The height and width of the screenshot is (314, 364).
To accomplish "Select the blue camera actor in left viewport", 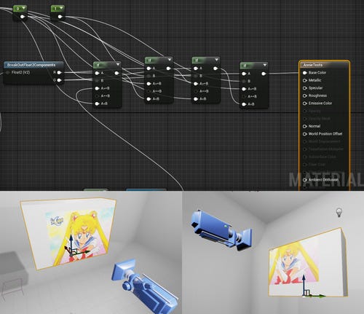I will point(144,286).
